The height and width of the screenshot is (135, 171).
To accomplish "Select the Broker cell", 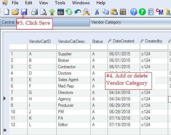I will pyautogui.click(x=73, y=60).
